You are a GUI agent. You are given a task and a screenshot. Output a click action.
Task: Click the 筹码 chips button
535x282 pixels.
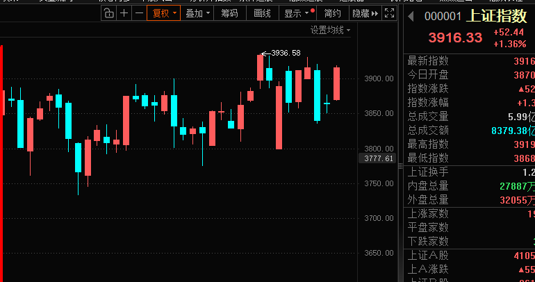[x=229, y=13]
